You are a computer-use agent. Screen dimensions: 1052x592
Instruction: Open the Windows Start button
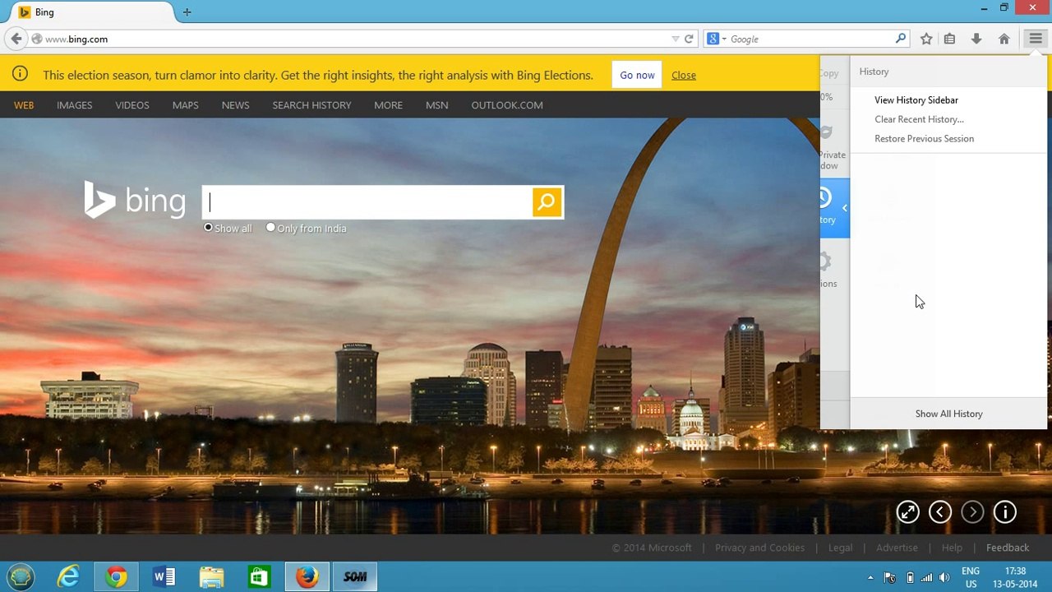[x=21, y=576]
